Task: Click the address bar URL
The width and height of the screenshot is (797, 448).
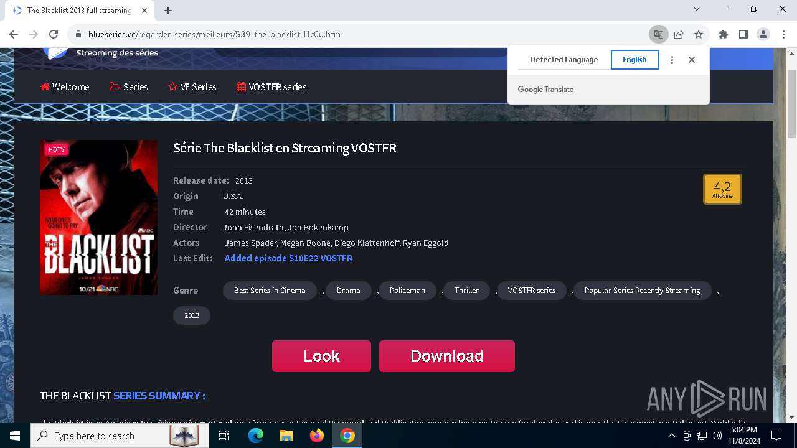Action: click(215, 34)
